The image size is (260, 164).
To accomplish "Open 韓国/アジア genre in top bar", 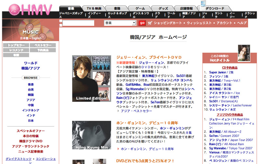I will point(189,15).
